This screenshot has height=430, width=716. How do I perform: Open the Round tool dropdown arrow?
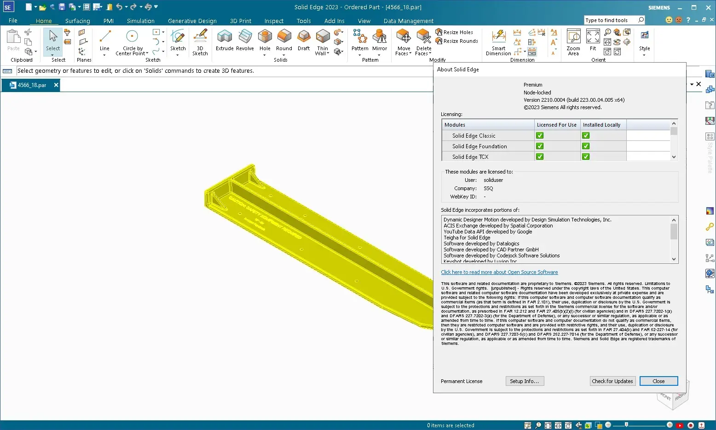pyautogui.click(x=284, y=55)
